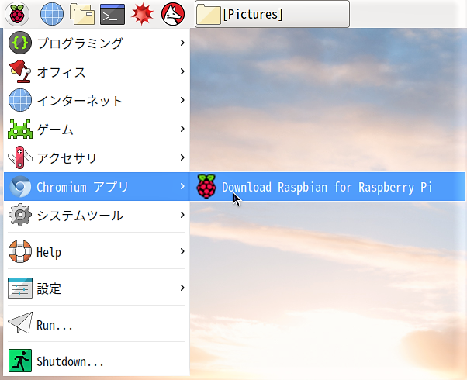Image resolution: width=467 pixels, height=380 pixels.
Task: Click the インターネット globe icon in menu
Action: [20, 100]
